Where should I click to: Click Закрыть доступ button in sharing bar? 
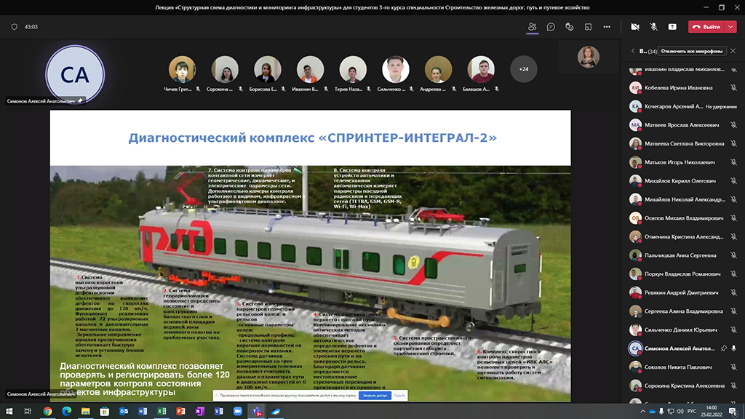(375, 395)
